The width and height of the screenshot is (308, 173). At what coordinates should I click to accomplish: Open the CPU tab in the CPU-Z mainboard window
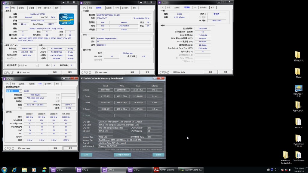(x=84, y=8)
